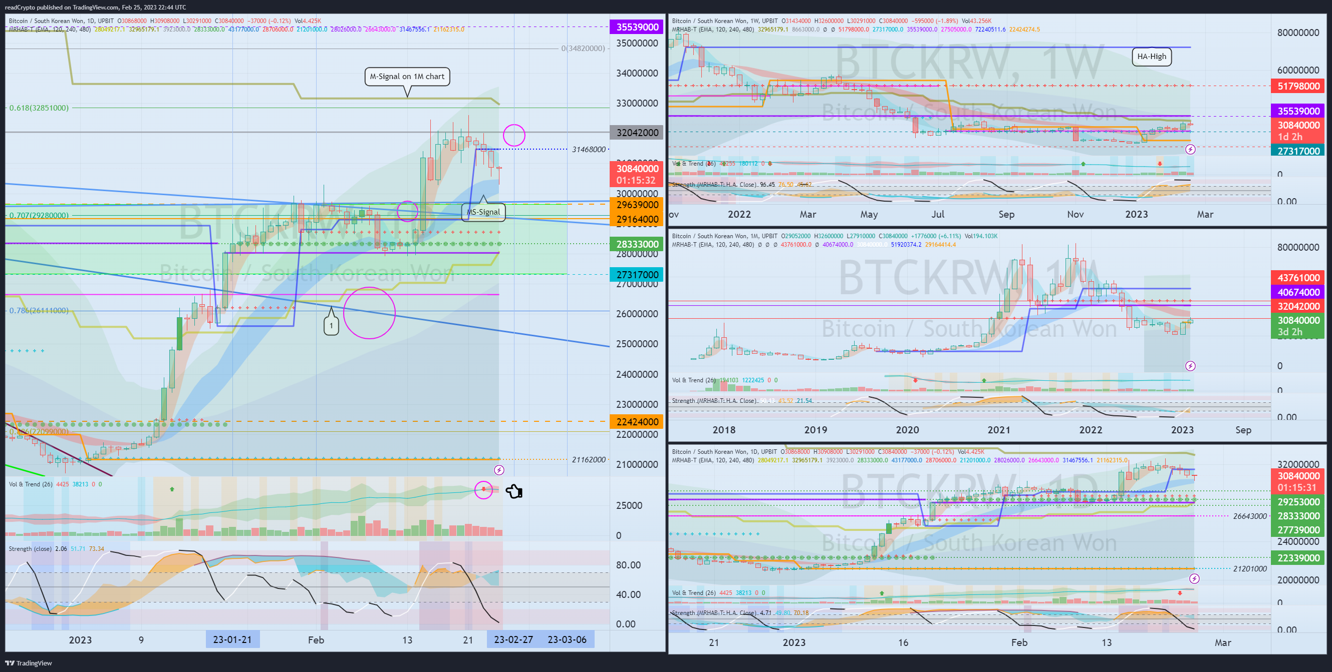The height and width of the screenshot is (672, 1332).
Task: Click the orange 29639000 price label
Action: pos(637,205)
